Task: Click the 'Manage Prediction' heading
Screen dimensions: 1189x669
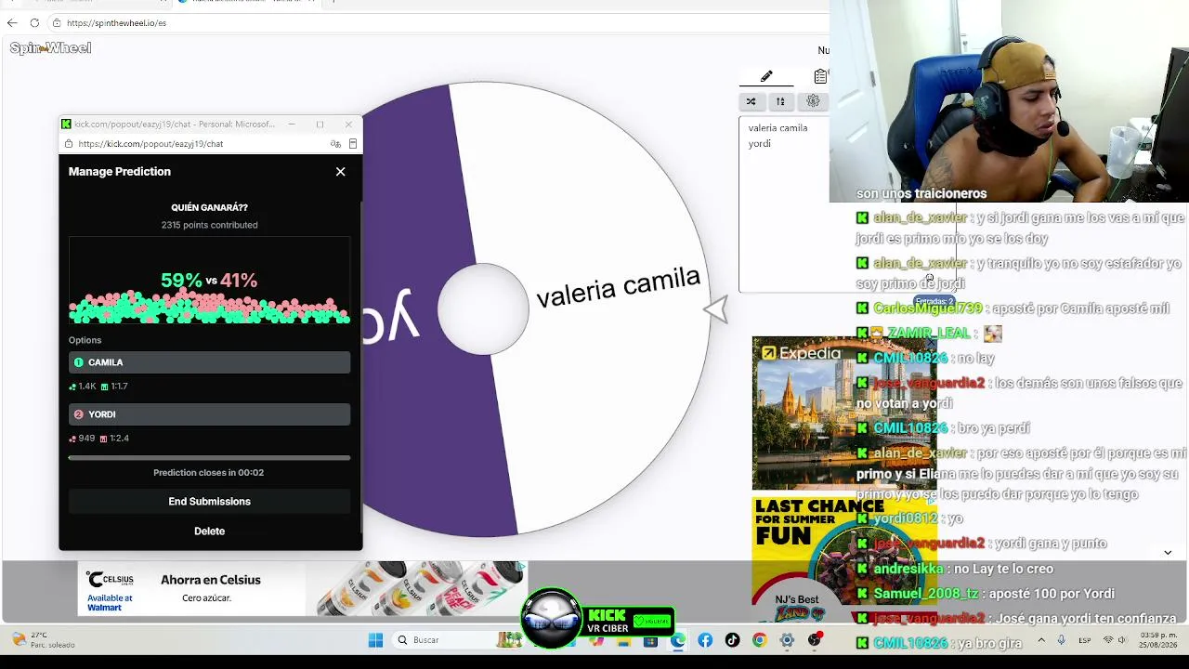Action: point(120,172)
